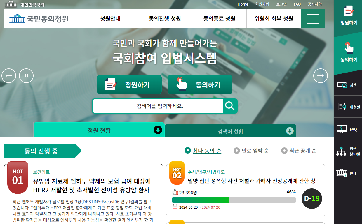Viewport: 362px width, 224px height.
Task: Click the 2024-07-20 end date
Action: [x=211, y=207]
